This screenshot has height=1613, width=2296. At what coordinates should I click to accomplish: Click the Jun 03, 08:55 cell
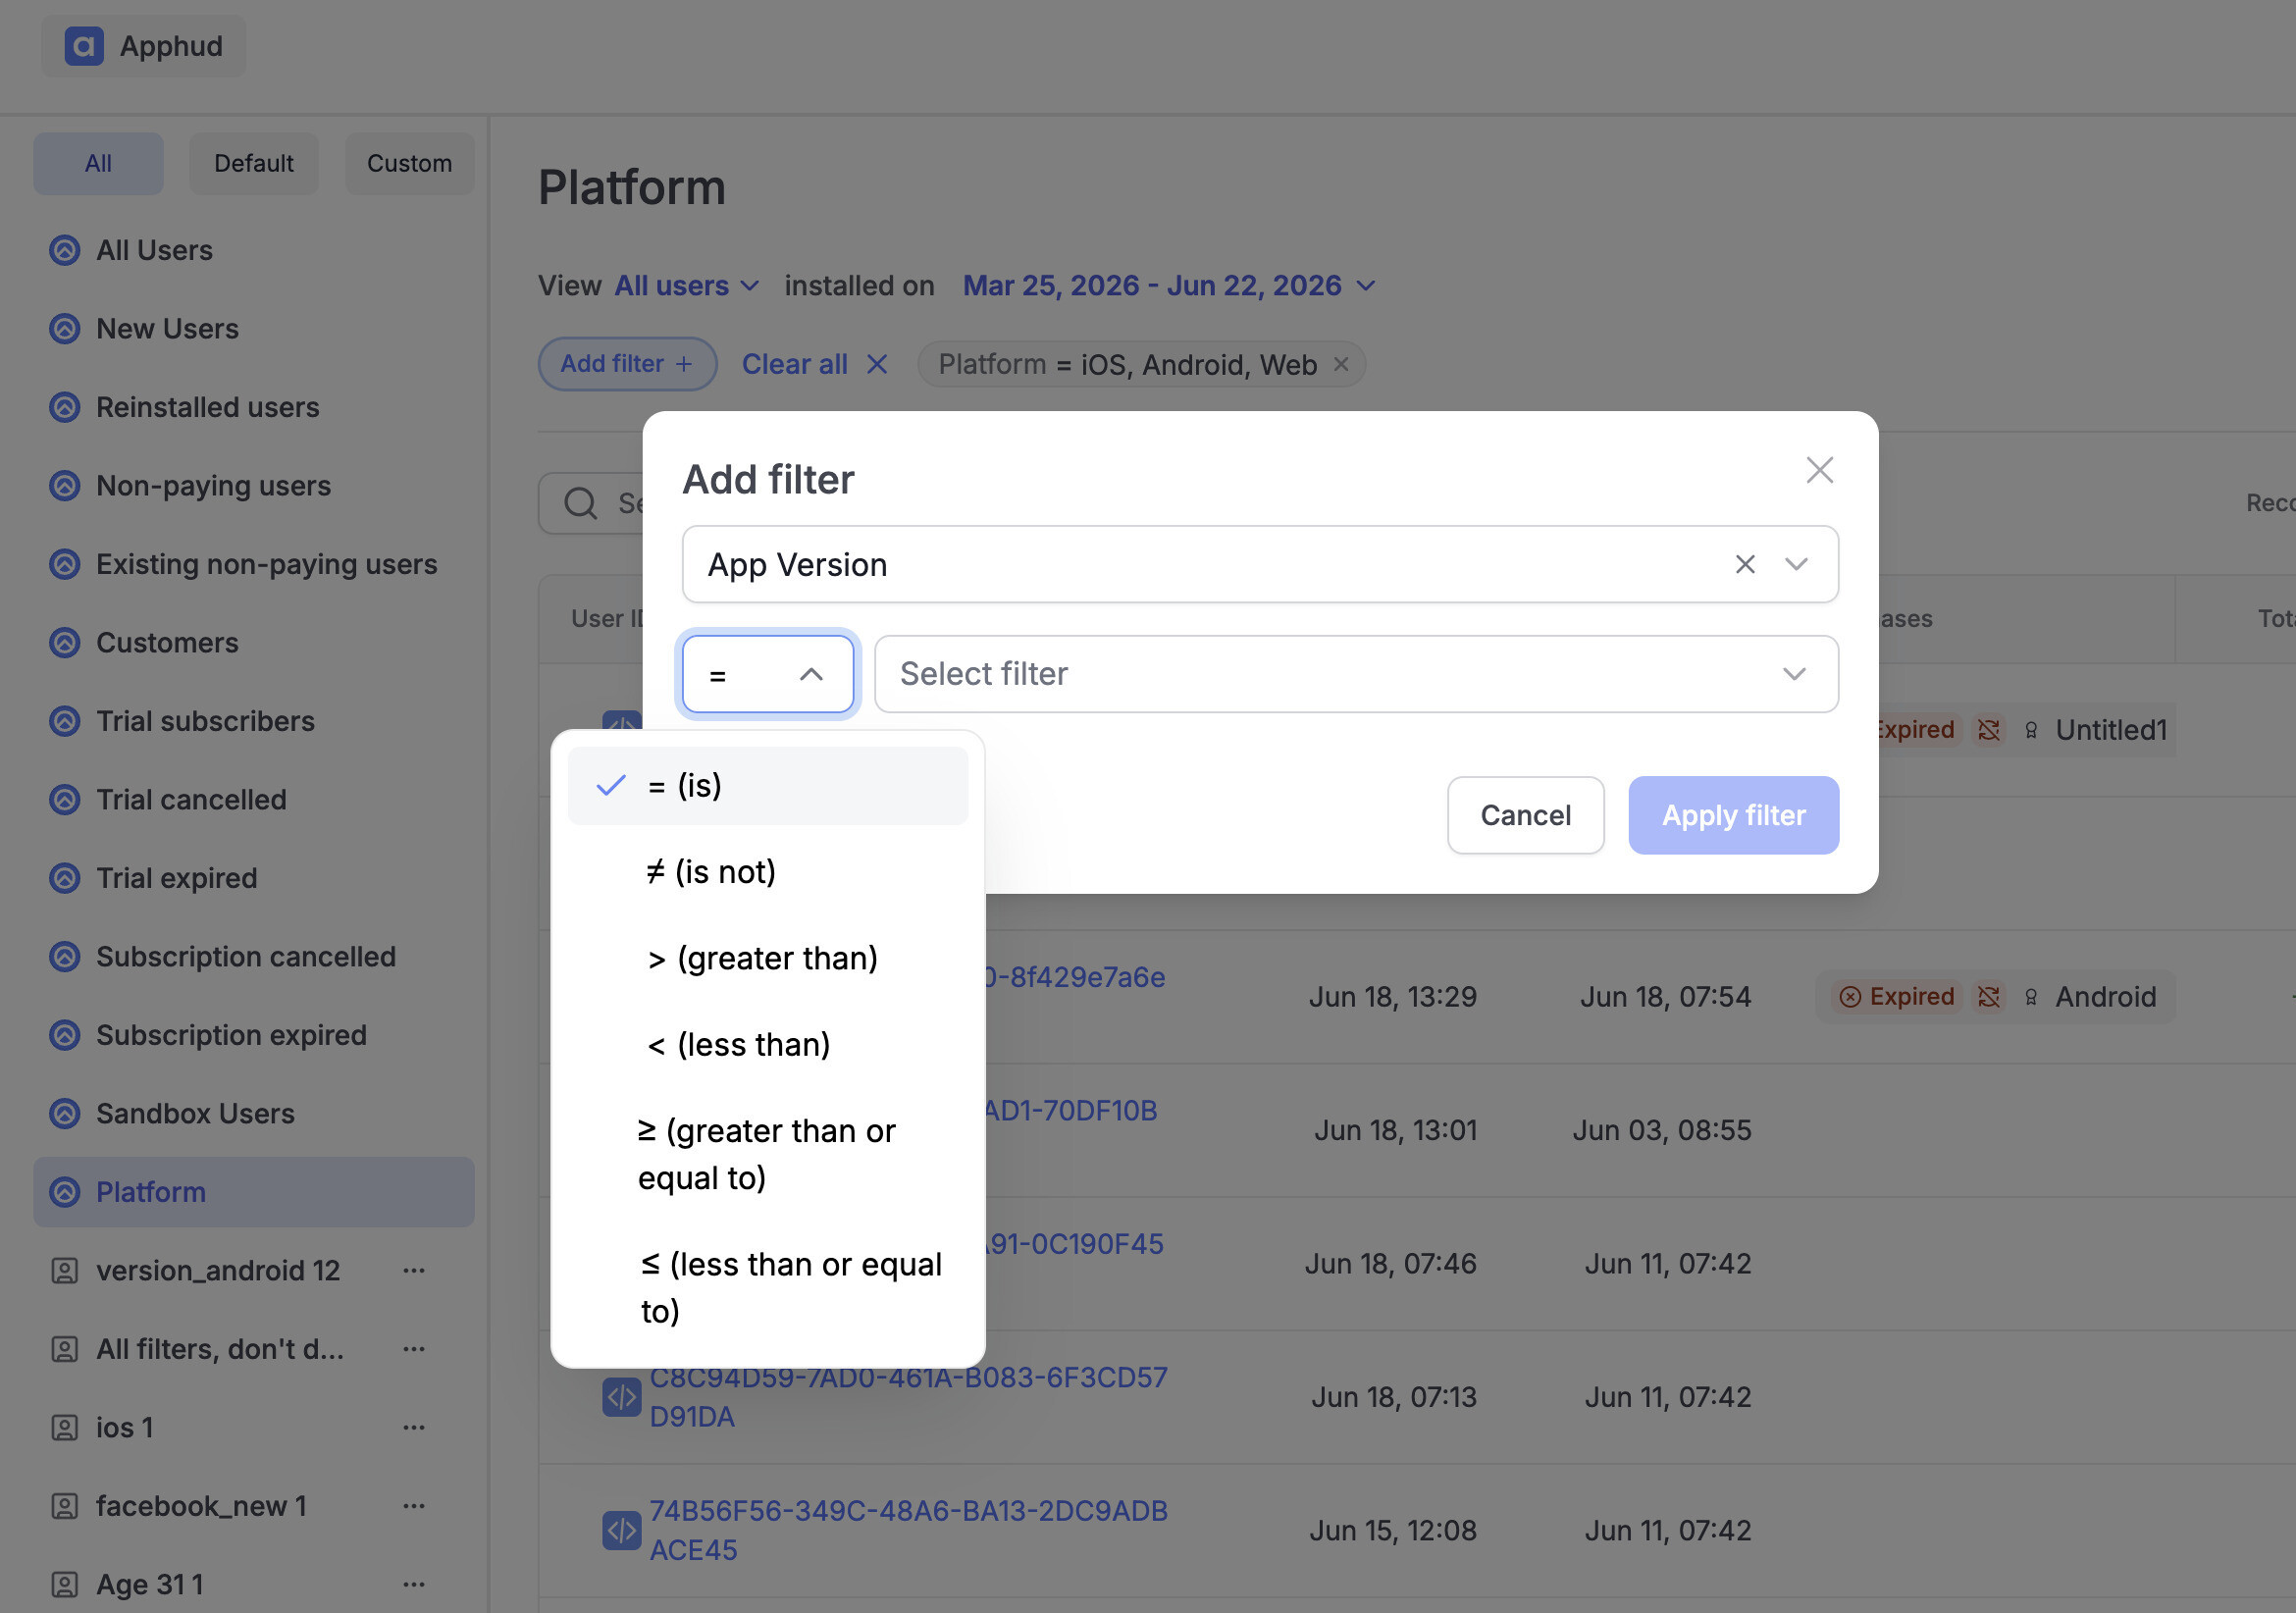coord(1662,1130)
